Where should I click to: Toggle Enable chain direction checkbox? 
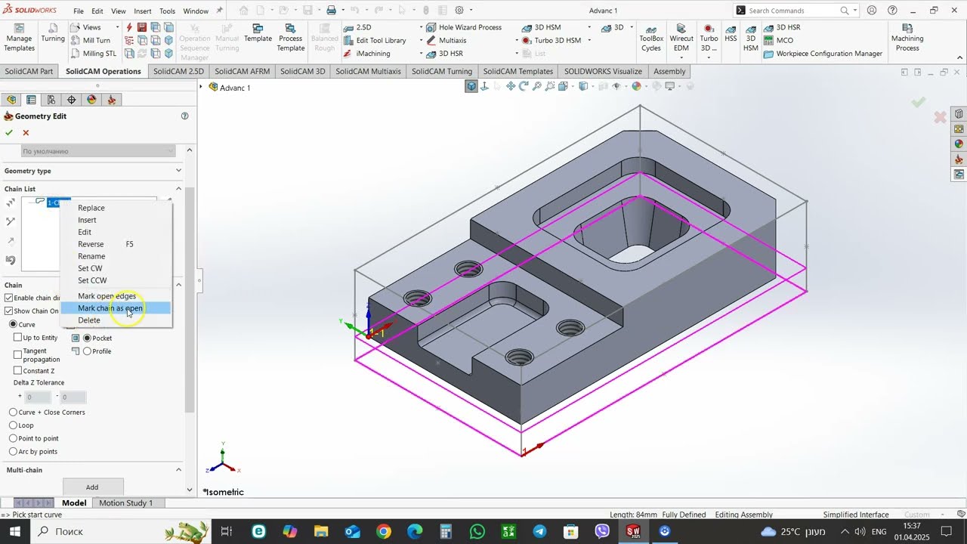pos(9,298)
